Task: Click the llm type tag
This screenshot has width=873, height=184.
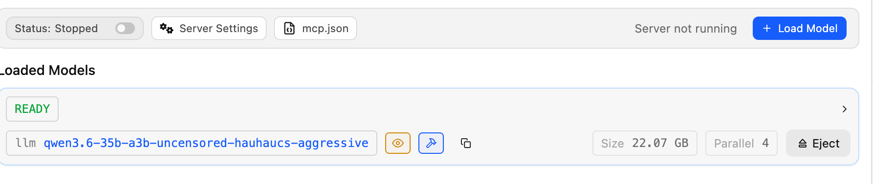Action: click(25, 143)
